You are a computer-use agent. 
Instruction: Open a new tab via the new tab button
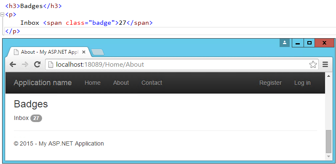(x=98, y=52)
